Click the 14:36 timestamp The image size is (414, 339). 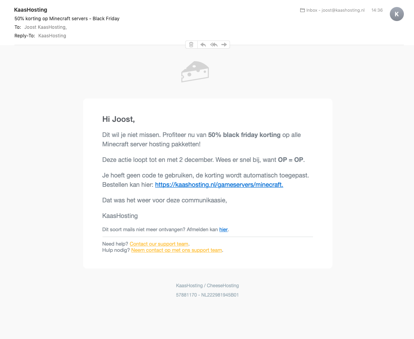click(377, 11)
